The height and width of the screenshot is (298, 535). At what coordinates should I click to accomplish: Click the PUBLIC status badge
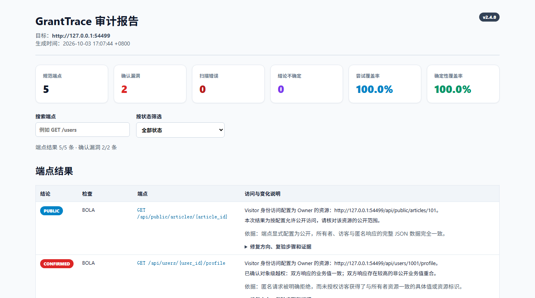tap(52, 211)
